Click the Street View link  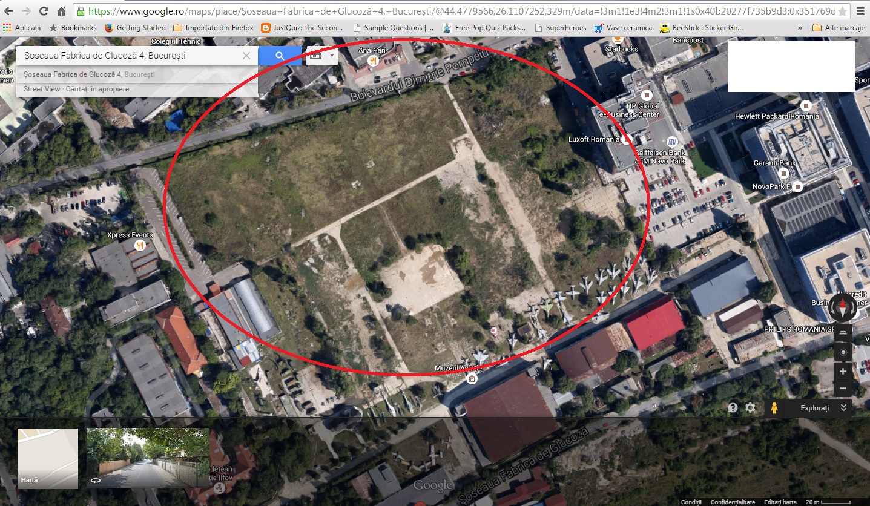[42, 89]
